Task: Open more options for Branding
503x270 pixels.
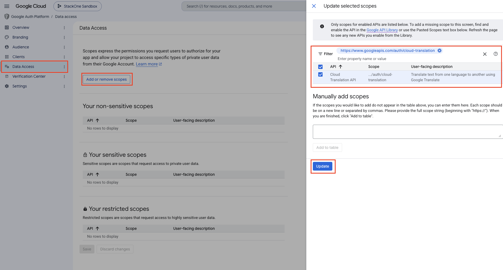Action: coord(64,37)
